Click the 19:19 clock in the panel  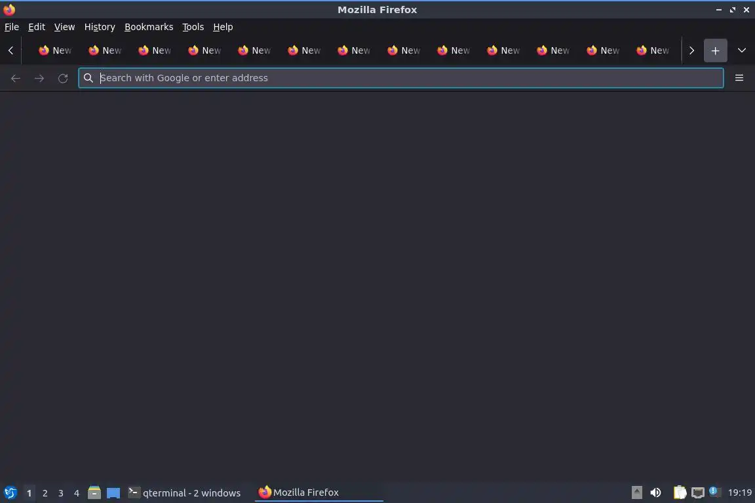click(x=739, y=493)
